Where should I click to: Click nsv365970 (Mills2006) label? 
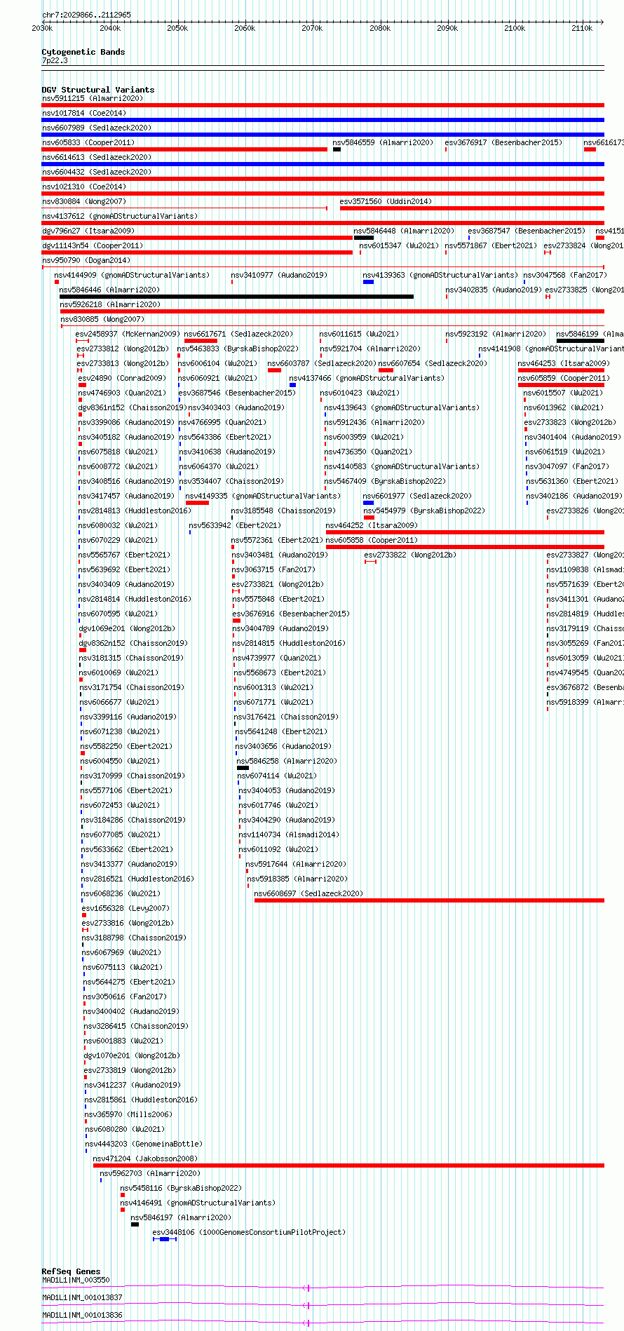pos(128,1114)
